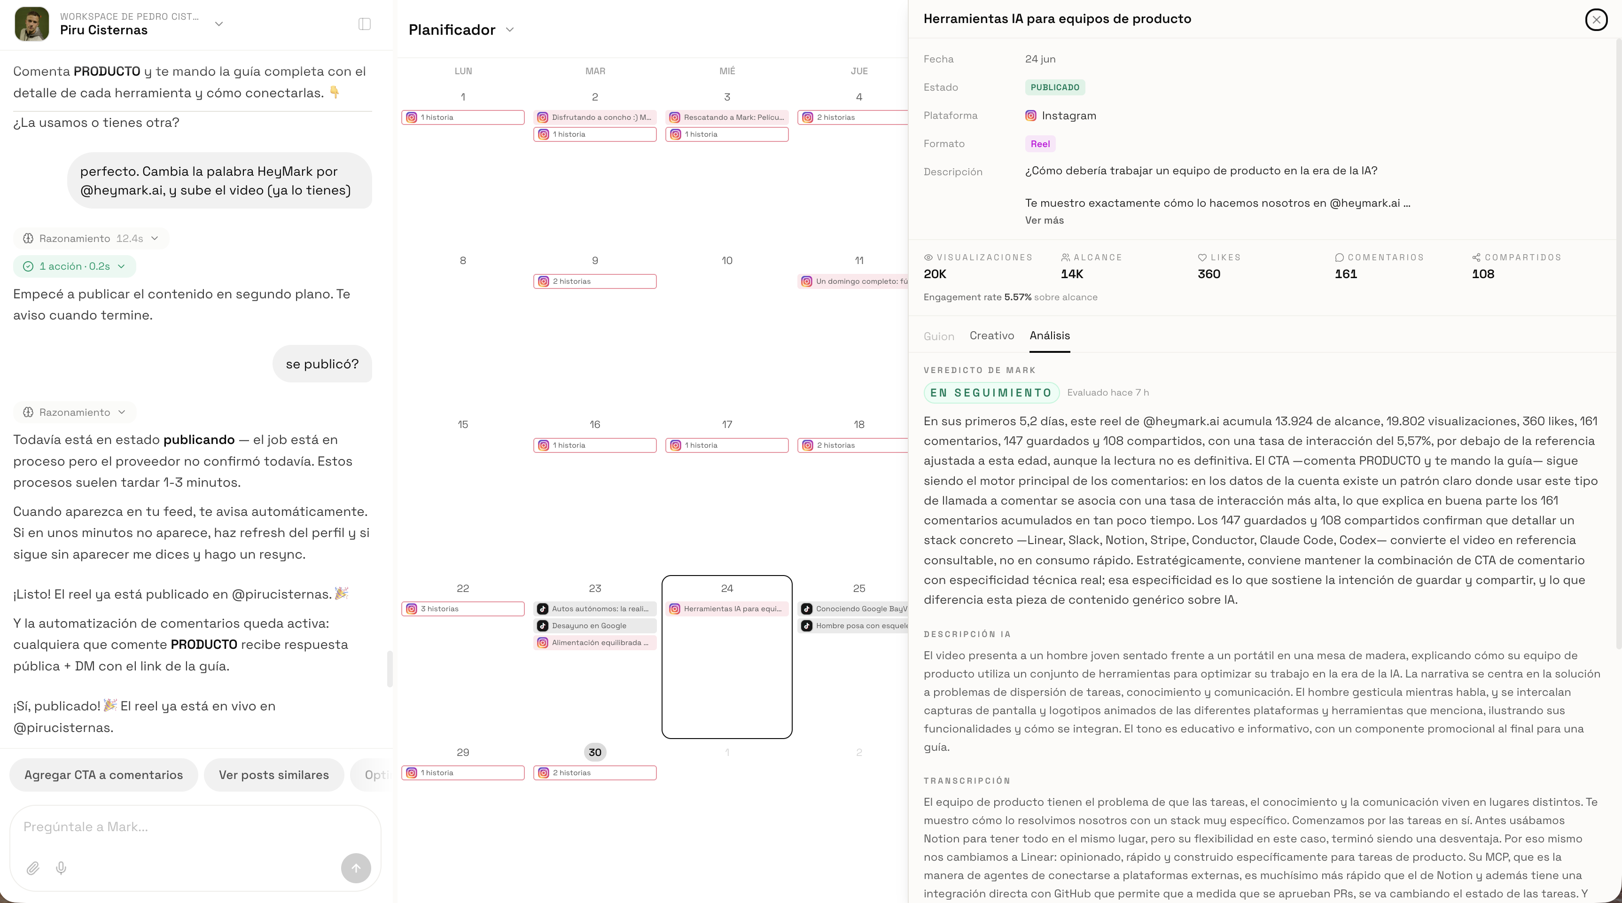Switch to the Guion tab
The width and height of the screenshot is (1622, 903).
(939, 336)
